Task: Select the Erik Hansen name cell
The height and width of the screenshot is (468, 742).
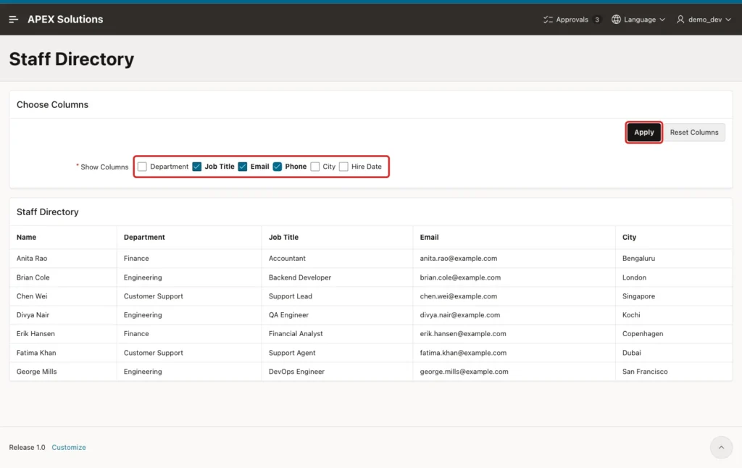Action: click(63, 333)
